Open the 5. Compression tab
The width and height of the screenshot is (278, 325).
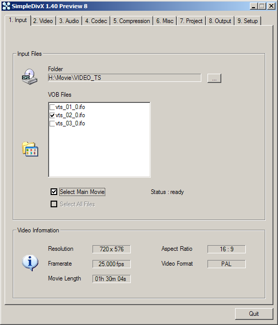pos(132,21)
